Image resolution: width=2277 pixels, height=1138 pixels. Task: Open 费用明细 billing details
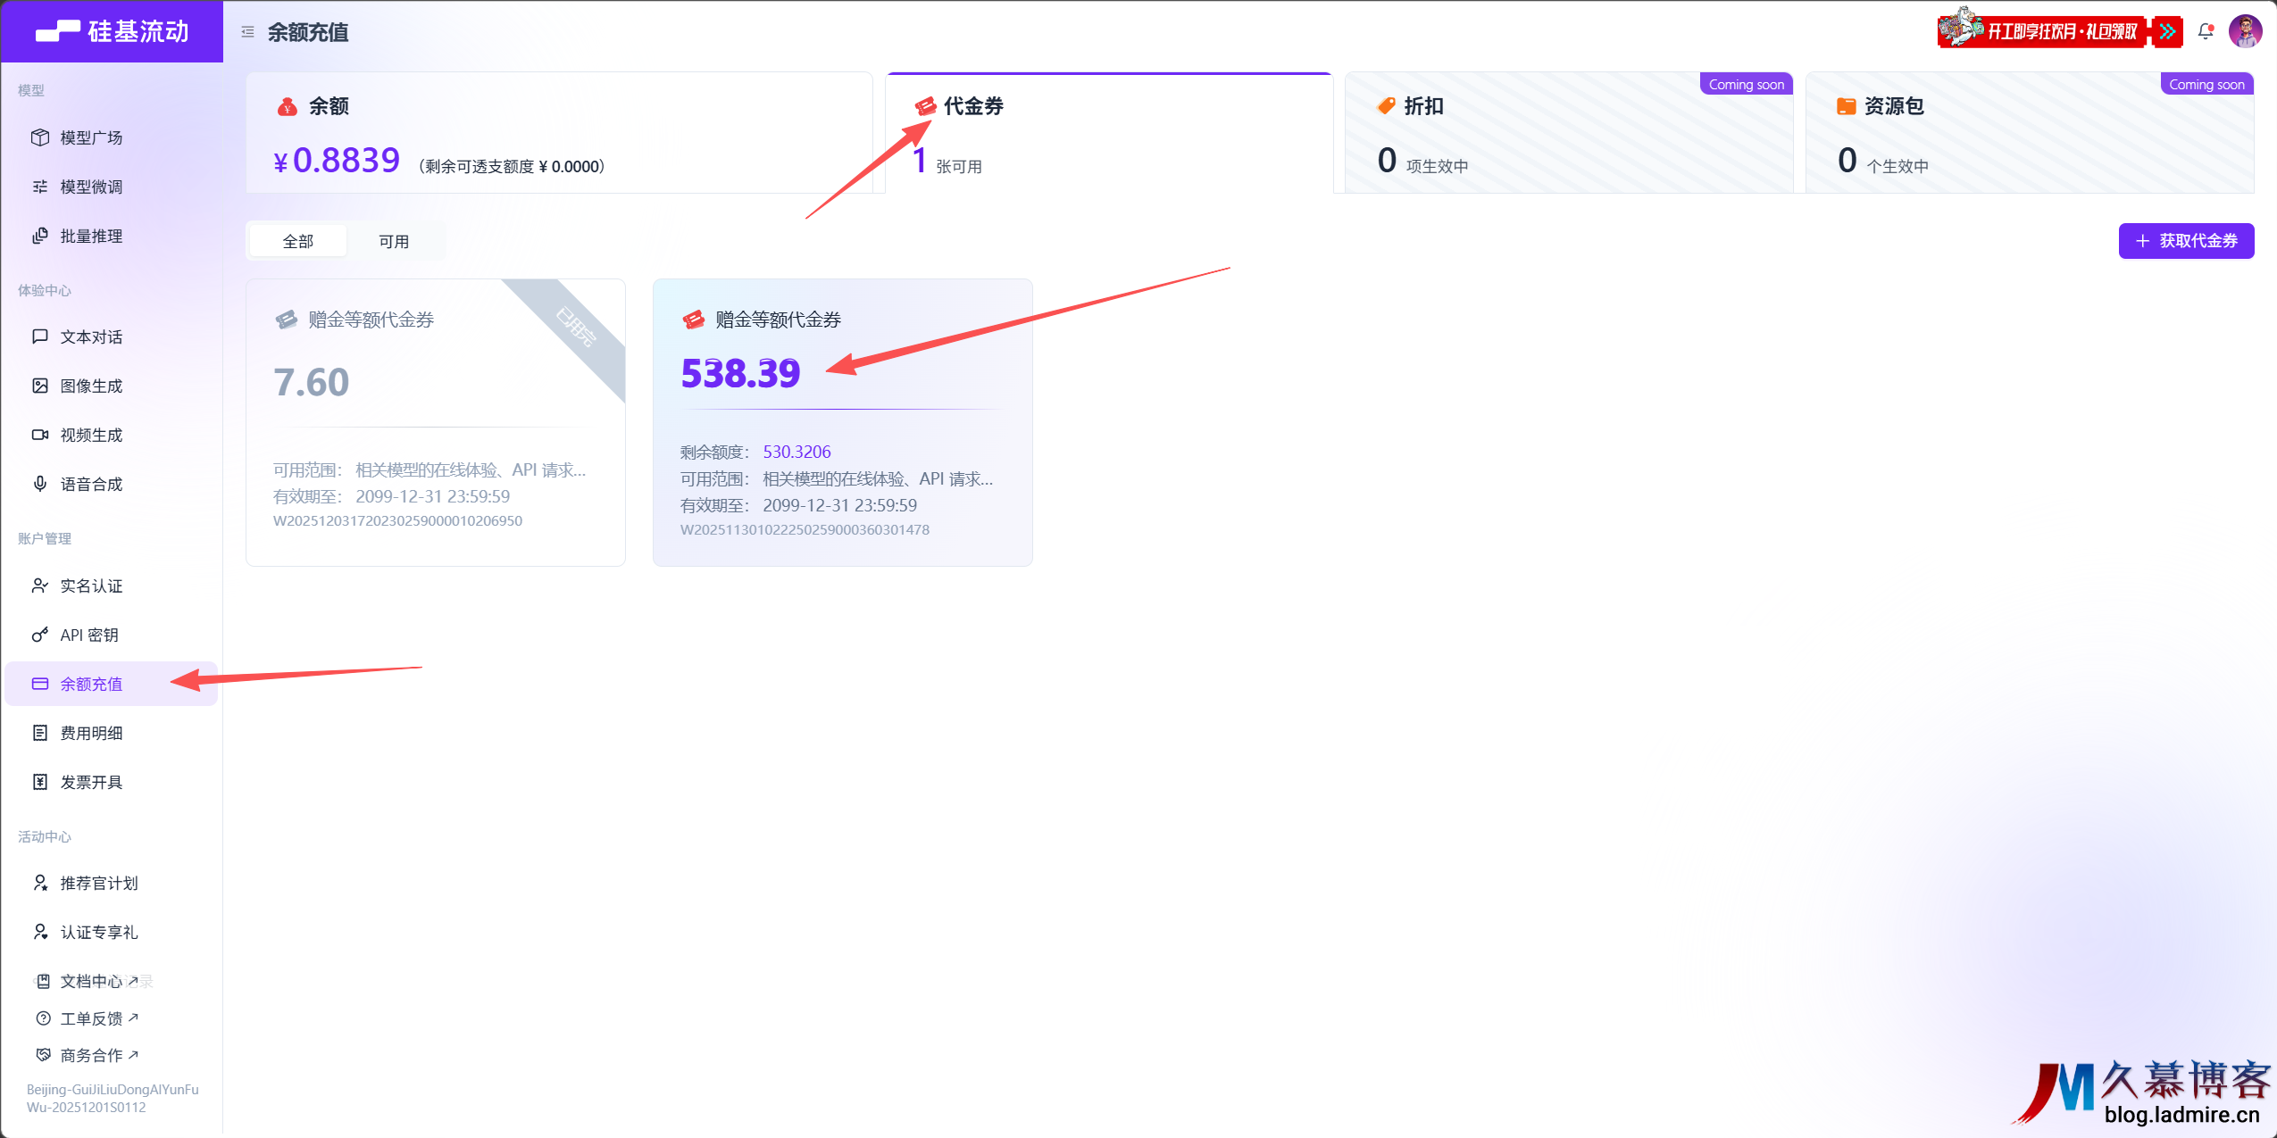click(91, 733)
